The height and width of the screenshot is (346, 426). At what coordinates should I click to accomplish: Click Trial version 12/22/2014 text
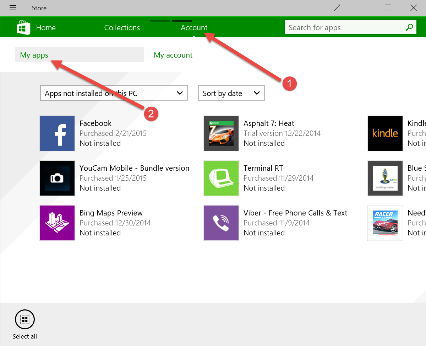[x=282, y=133]
